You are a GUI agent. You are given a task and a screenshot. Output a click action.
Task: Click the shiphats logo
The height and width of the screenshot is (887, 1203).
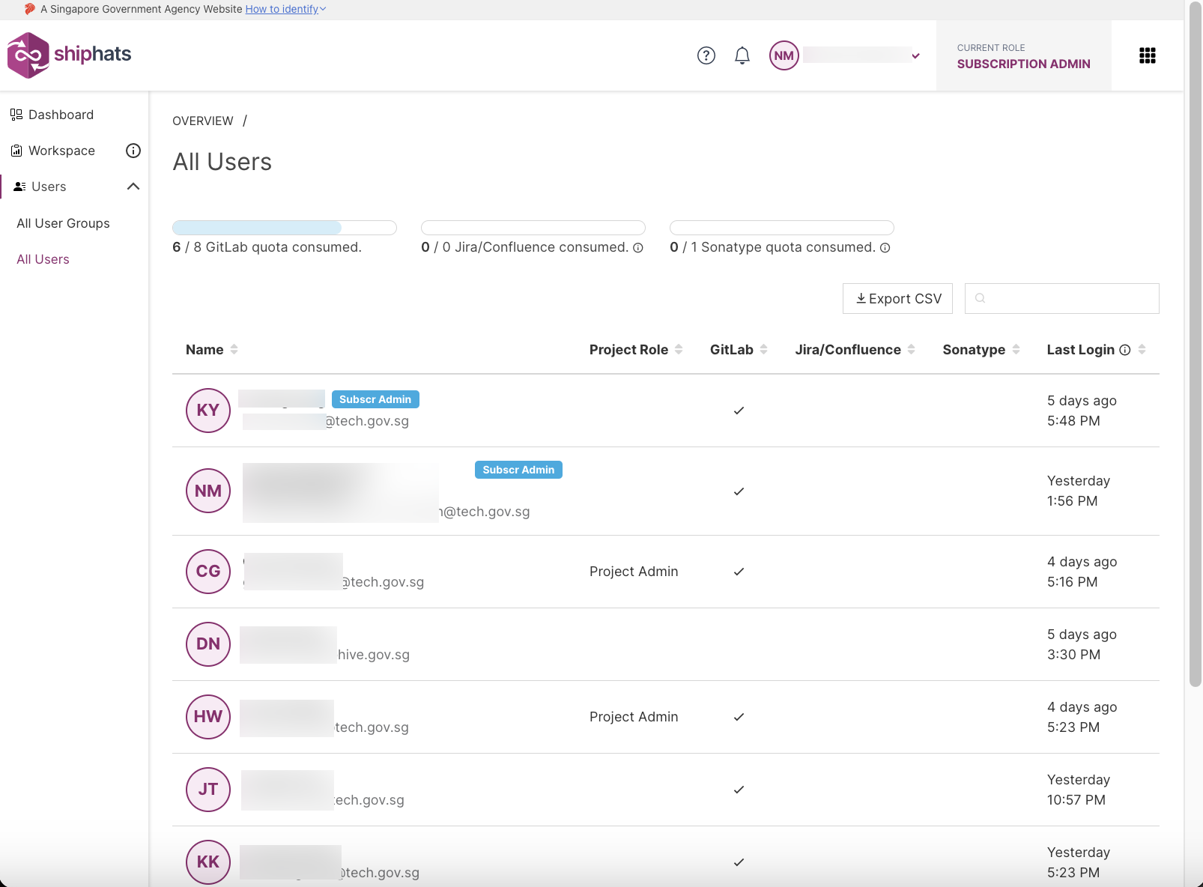pos(69,55)
